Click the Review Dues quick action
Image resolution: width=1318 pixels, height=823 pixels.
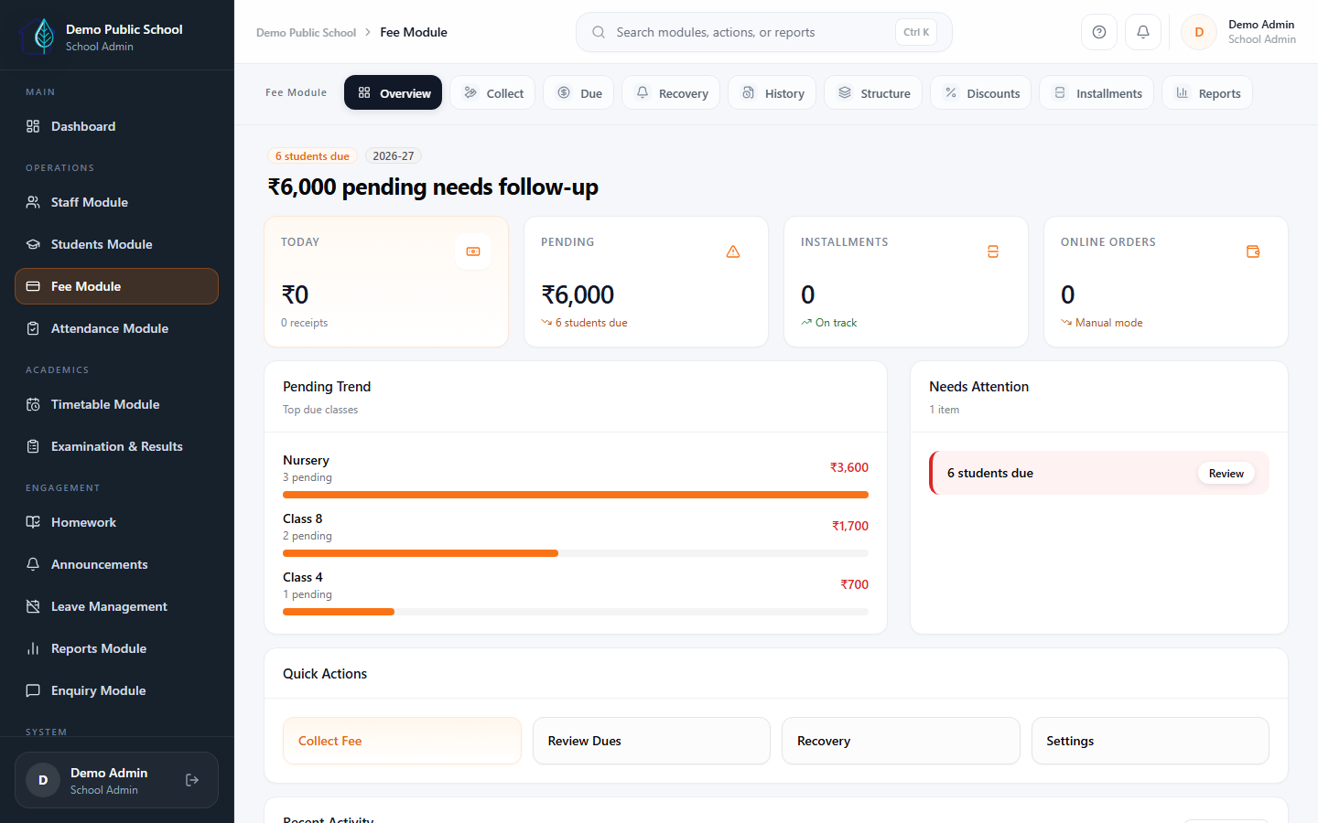coord(652,741)
